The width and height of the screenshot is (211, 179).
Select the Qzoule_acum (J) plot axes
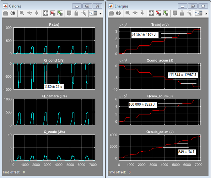[160, 148]
